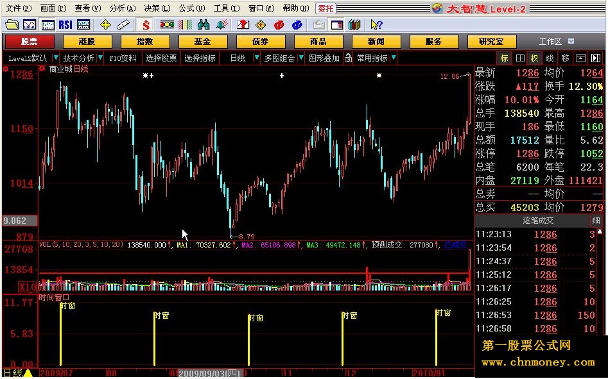This screenshot has width=608, height=379.
Task: Toggle the 权 ex-rights adjustment button
Action: pyautogui.click(x=535, y=58)
